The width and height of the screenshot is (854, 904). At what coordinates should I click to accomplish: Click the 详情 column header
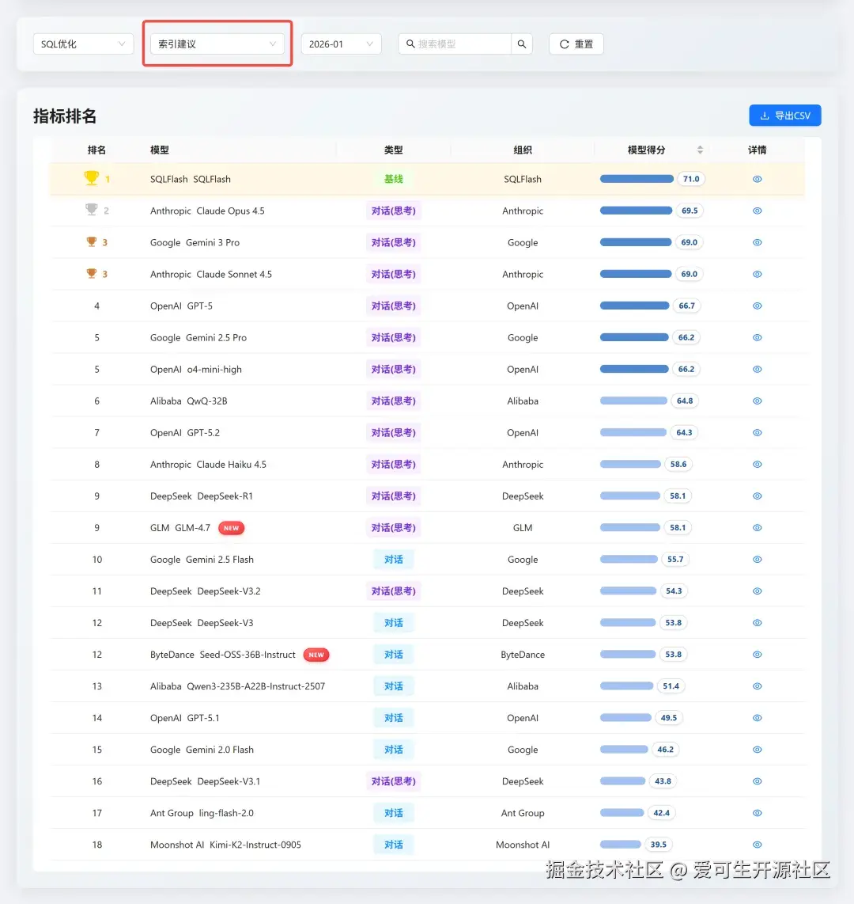click(757, 150)
